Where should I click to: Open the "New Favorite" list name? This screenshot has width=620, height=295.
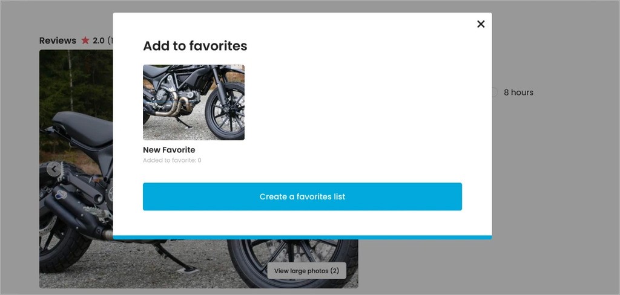pyautogui.click(x=169, y=150)
